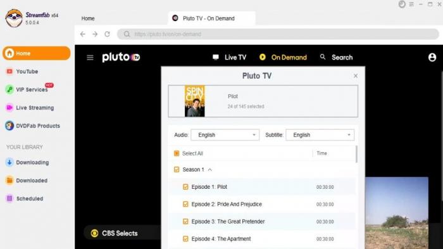Open the Pluto TV account profile icon

click(x=432, y=58)
